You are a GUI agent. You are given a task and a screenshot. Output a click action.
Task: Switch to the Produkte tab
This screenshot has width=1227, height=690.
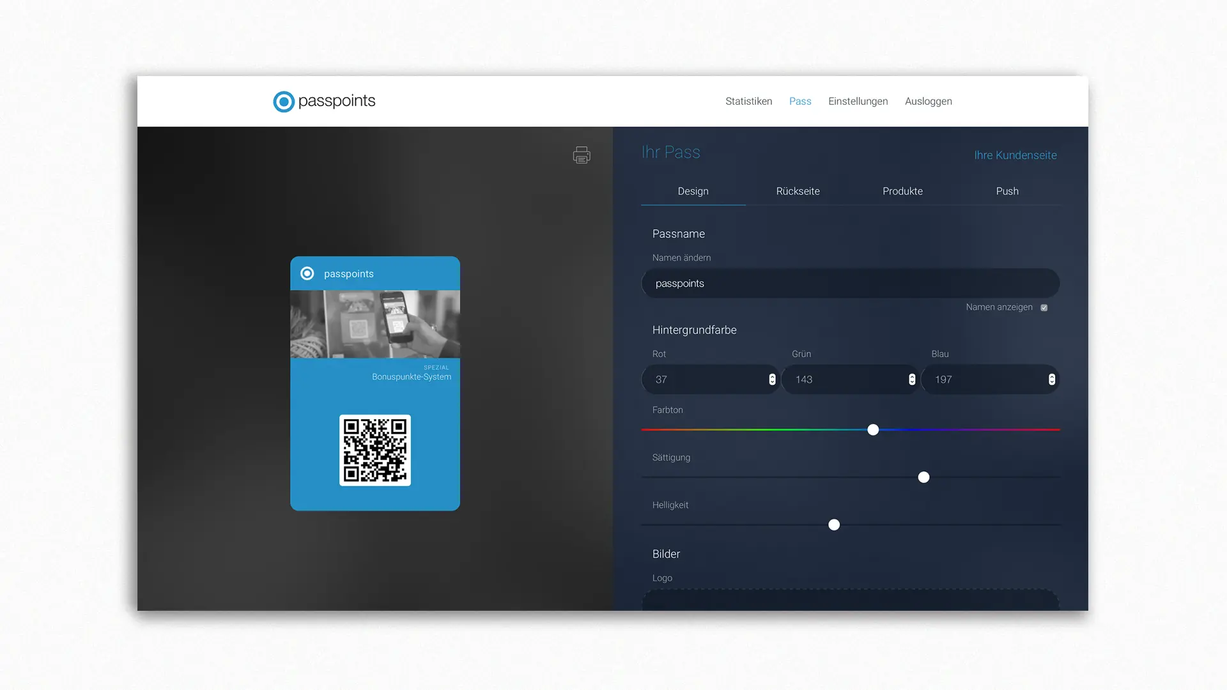(902, 191)
